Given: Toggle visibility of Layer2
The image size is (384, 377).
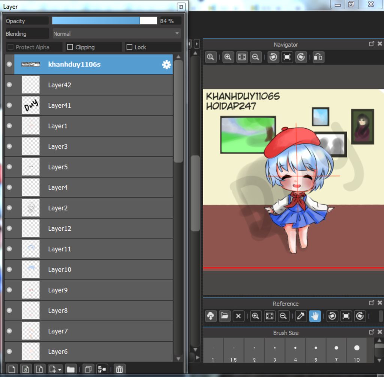Looking at the screenshot, I should [9, 208].
